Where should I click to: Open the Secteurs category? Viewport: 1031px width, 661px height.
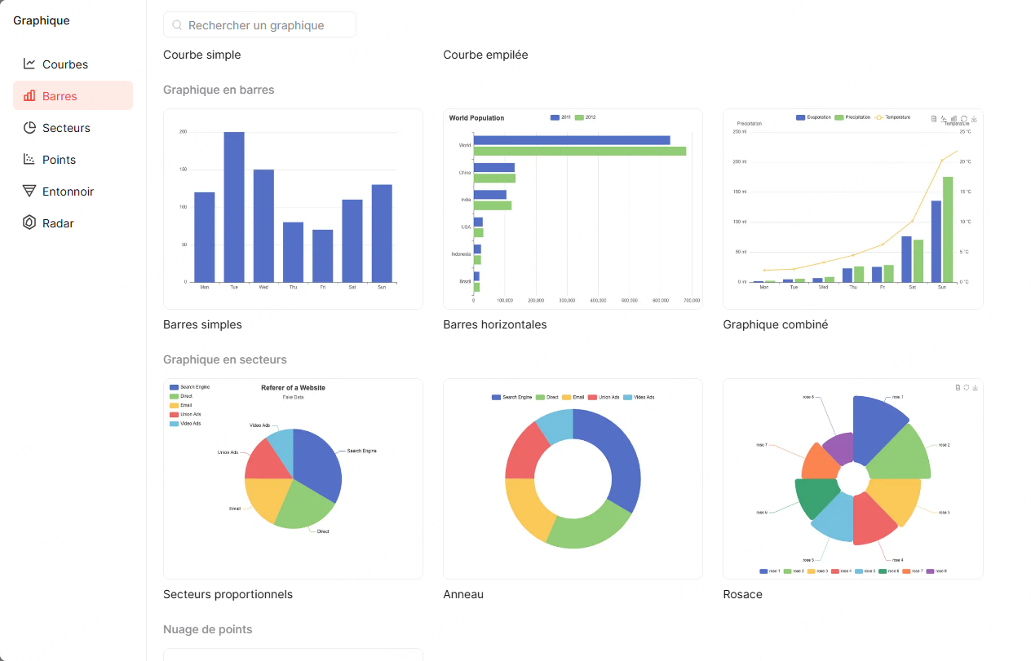coord(73,128)
